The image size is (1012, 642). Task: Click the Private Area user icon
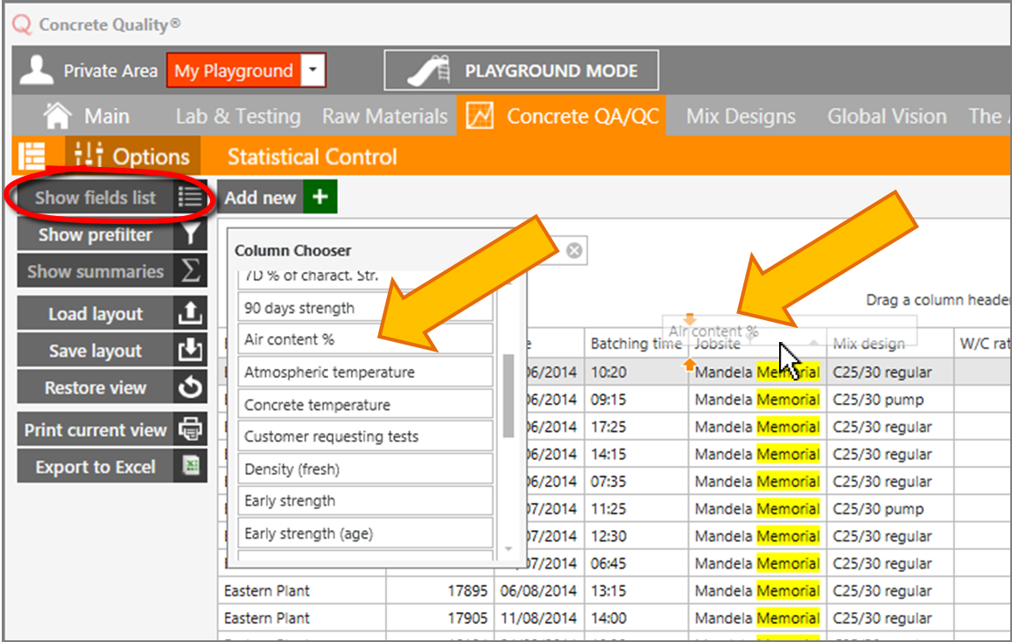click(36, 70)
